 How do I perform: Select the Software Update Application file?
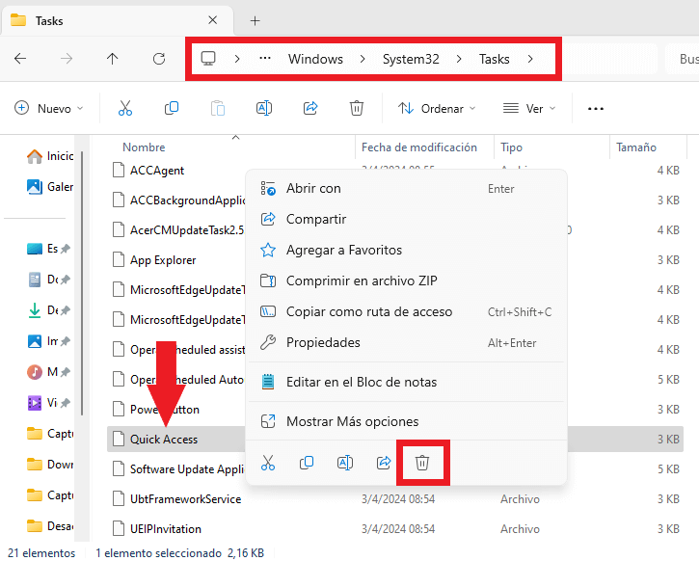178,468
